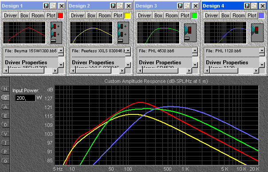
Task: Click the up arrow in Design 3 properties list
Action: [x=195, y=50]
